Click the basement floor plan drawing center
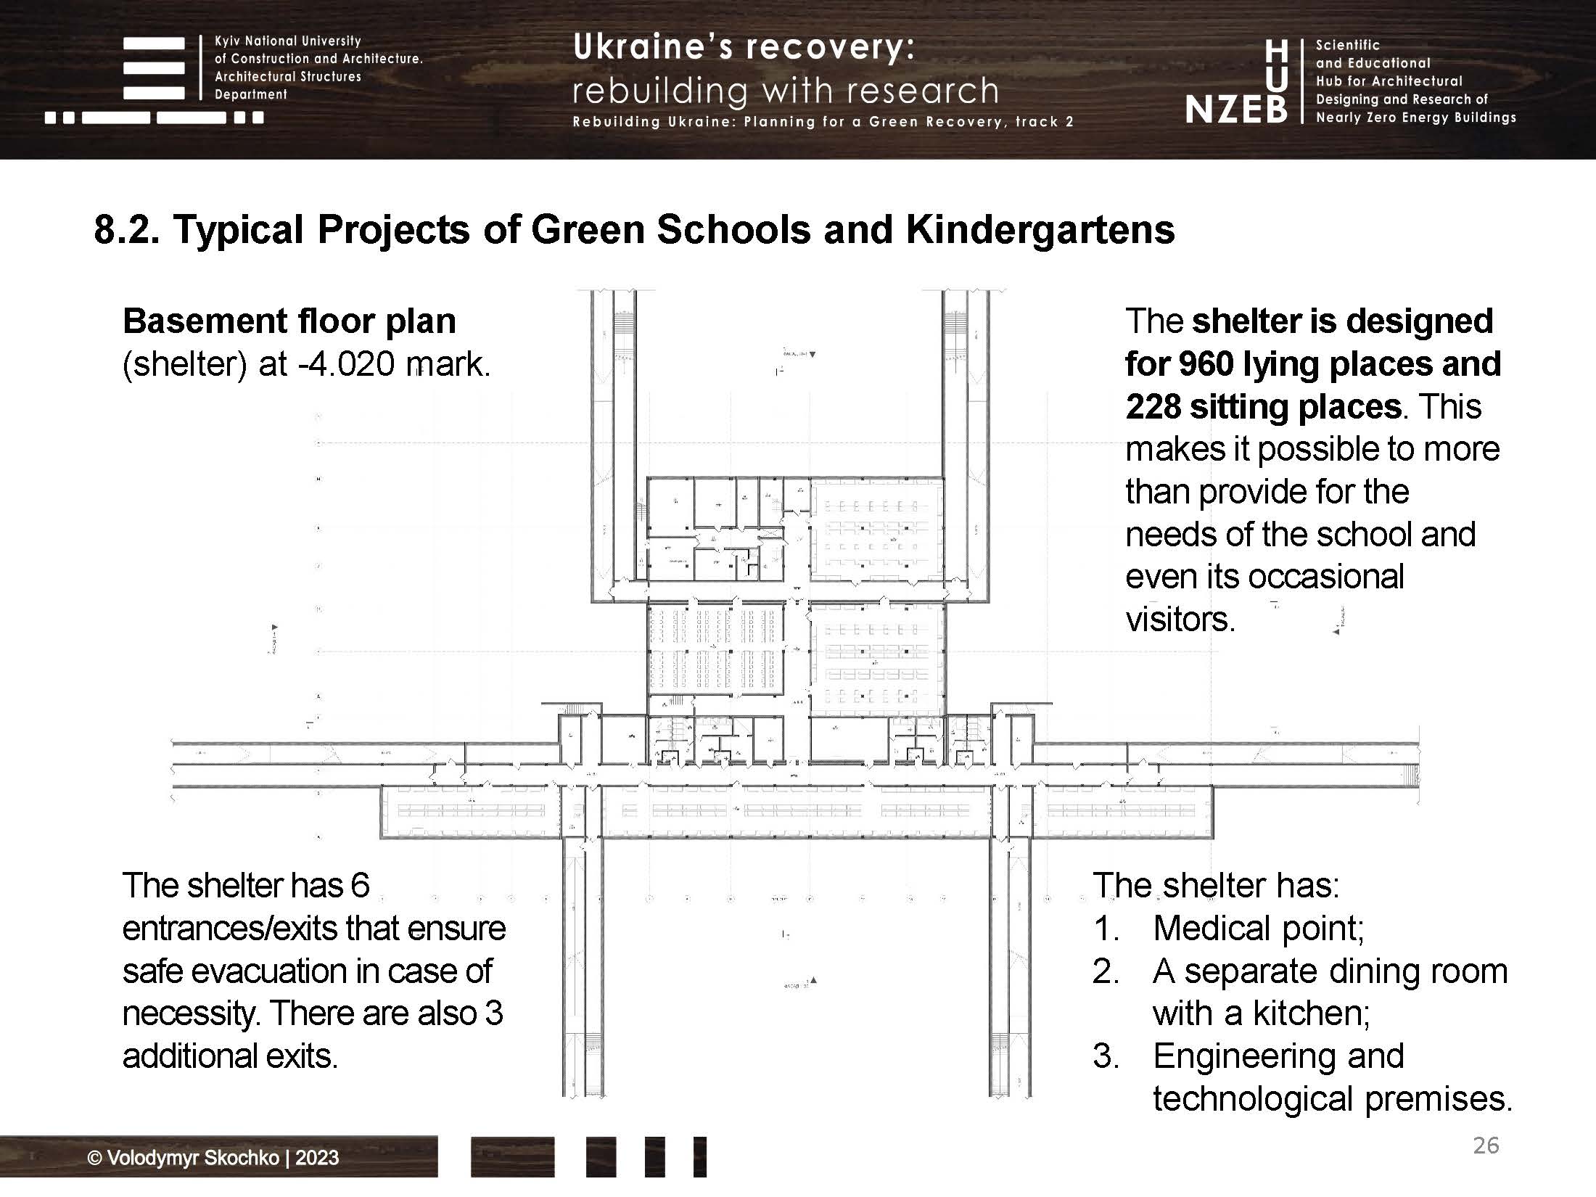The image size is (1596, 1197). tap(796, 694)
